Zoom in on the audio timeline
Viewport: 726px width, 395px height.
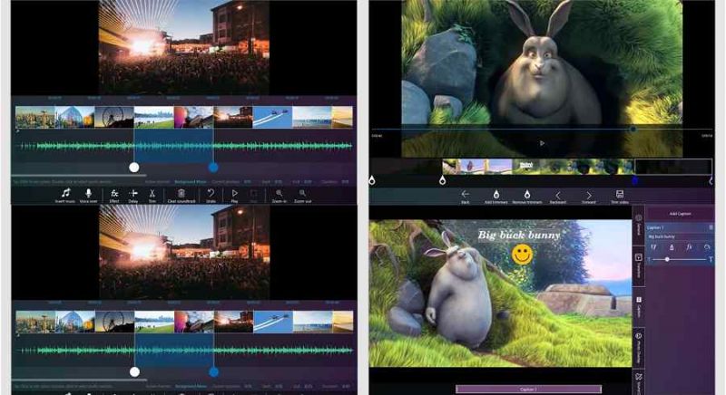[279, 193]
